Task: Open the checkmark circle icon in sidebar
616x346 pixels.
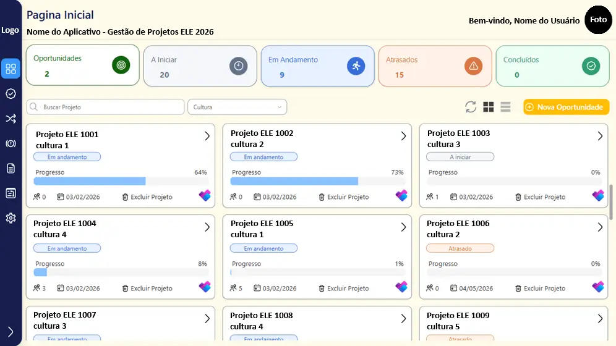Action: [x=11, y=93]
